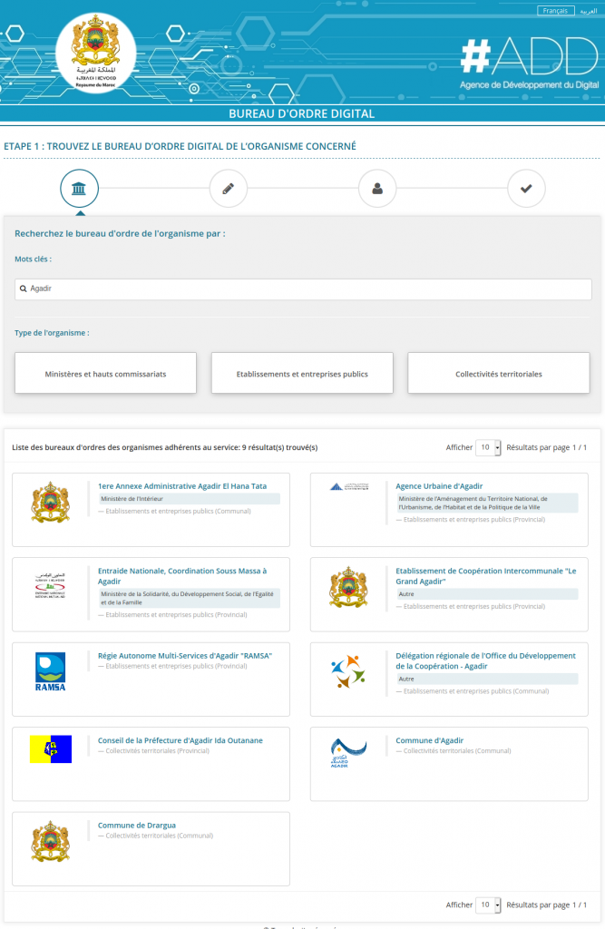605x929 pixels.
Task: Switch language to Français
Action: pyautogui.click(x=552, y=11)
